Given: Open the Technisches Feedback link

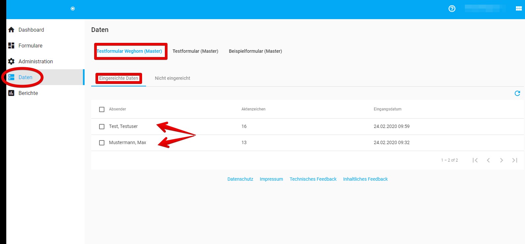Looking at the screenshot, I should 313,179.
